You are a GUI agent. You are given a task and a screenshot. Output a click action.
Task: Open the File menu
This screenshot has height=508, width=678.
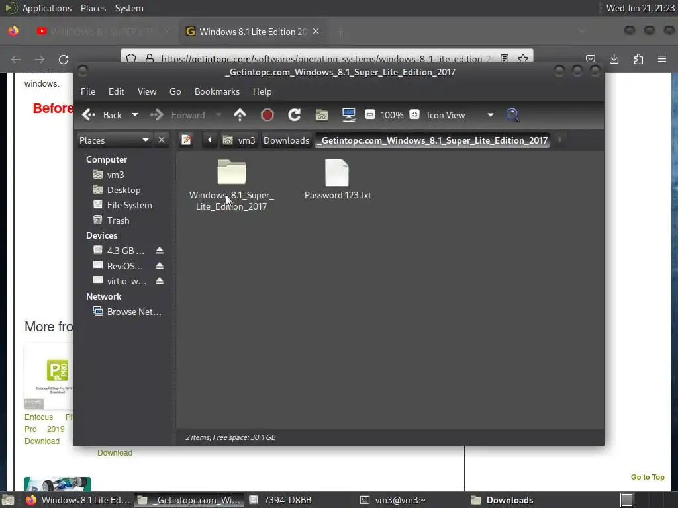click(x=88, y=91)
